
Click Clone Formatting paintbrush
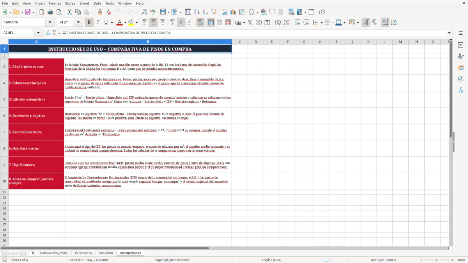(100, 12)
